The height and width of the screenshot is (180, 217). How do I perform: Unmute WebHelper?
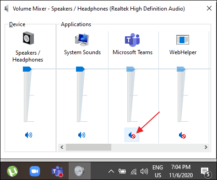point(182,135)
